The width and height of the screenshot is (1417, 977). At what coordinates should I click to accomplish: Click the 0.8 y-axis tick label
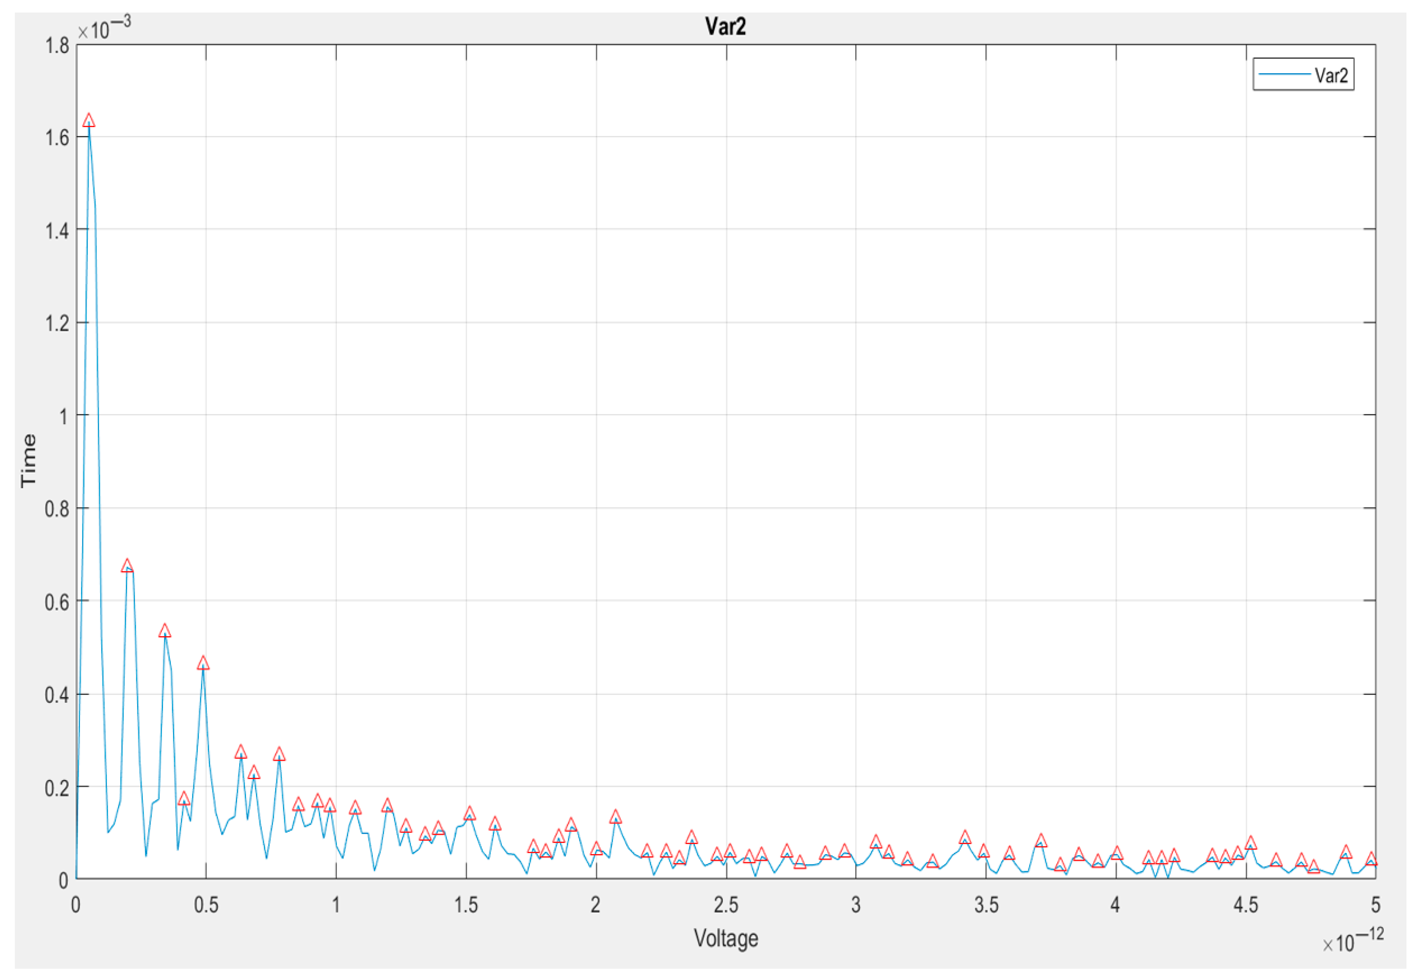pos(56,509)
